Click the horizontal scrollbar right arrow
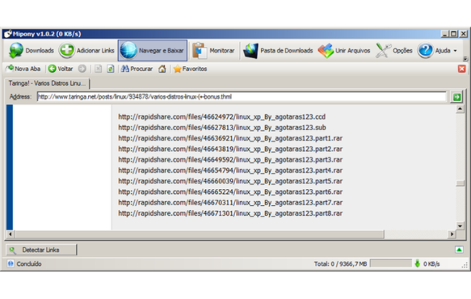The width and height of the screenshot is (471, 299). [x=452, y=234]
